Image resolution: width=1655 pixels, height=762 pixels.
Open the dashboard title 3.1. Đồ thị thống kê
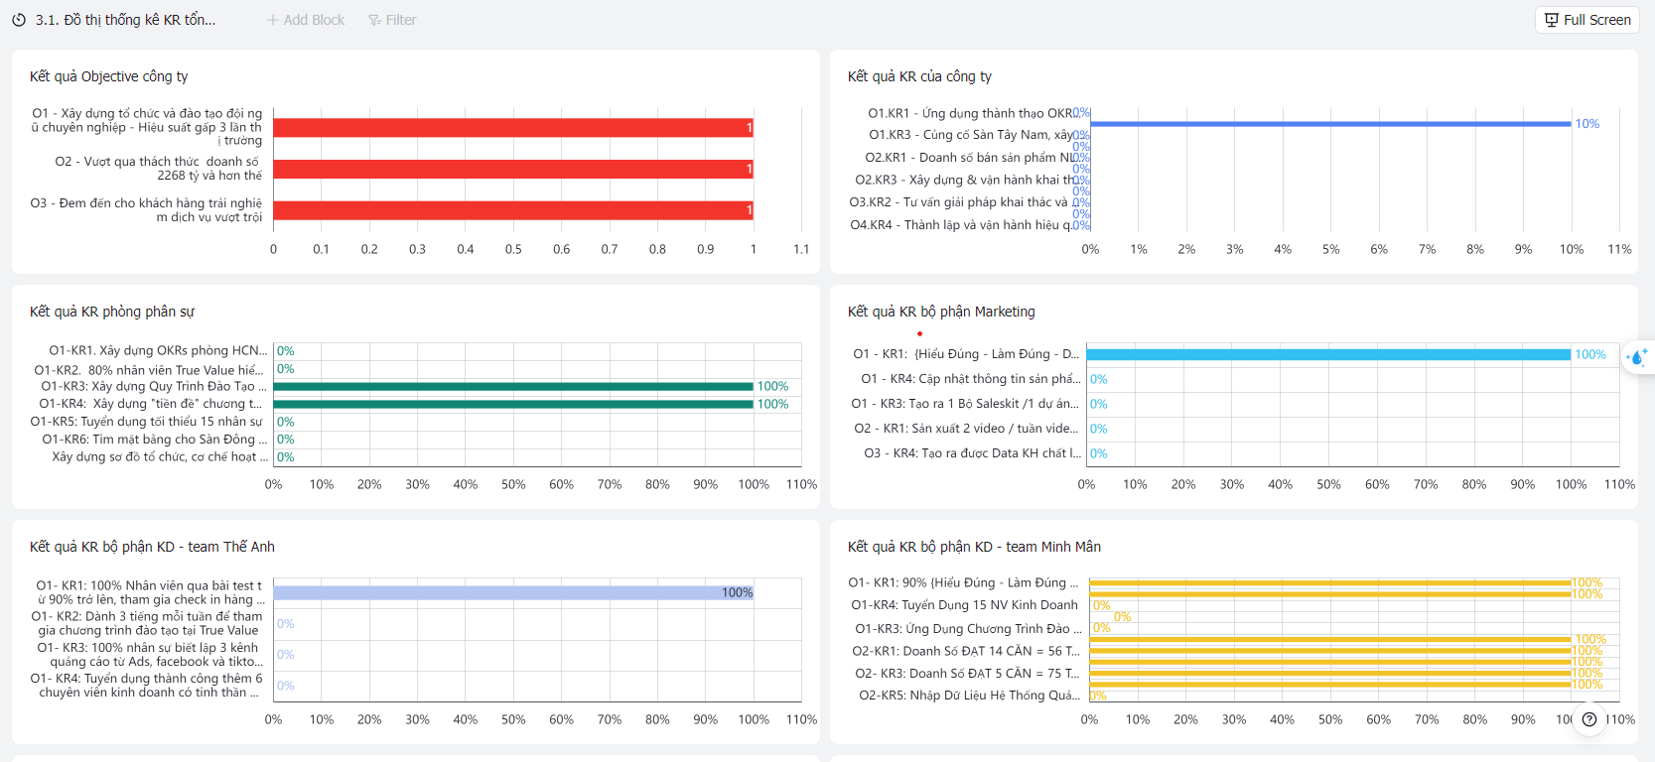125,20
